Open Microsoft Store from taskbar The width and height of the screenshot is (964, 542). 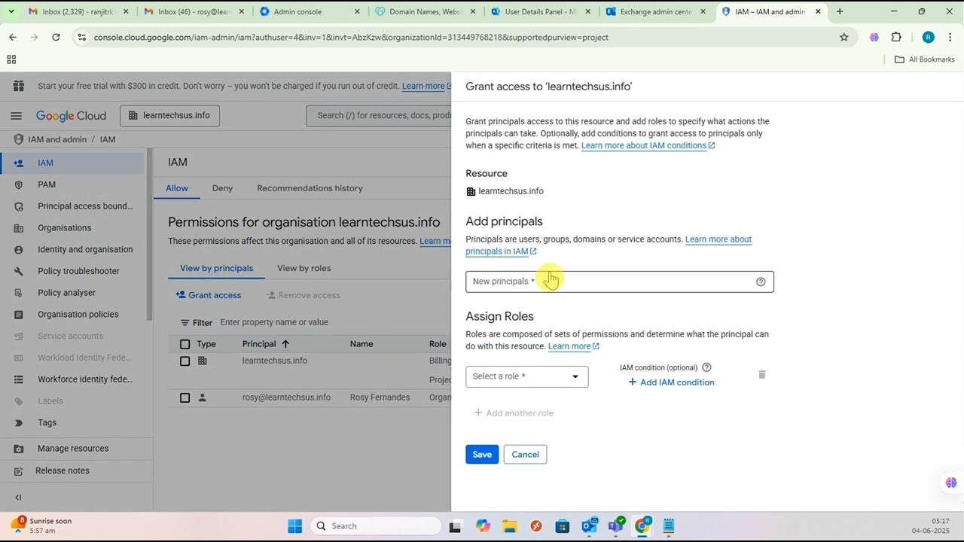coord(563,526)
